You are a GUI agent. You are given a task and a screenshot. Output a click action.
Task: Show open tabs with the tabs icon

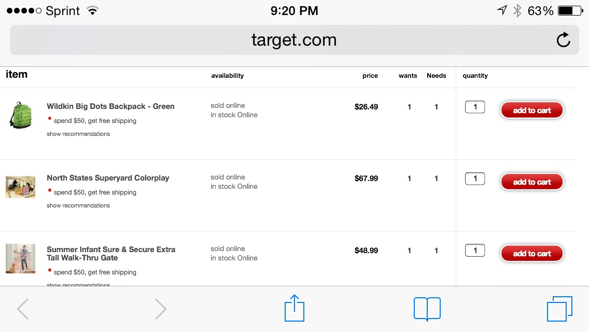pyautogui.click(x=559, y=309)
